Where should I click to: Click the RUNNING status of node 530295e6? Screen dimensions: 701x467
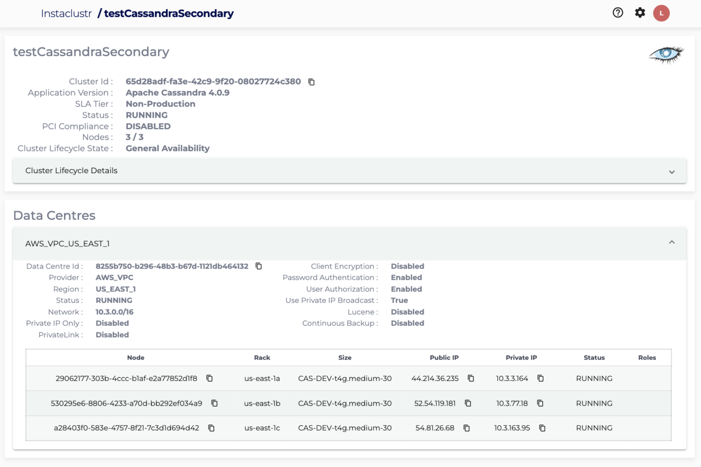click(x=594, y=403)
